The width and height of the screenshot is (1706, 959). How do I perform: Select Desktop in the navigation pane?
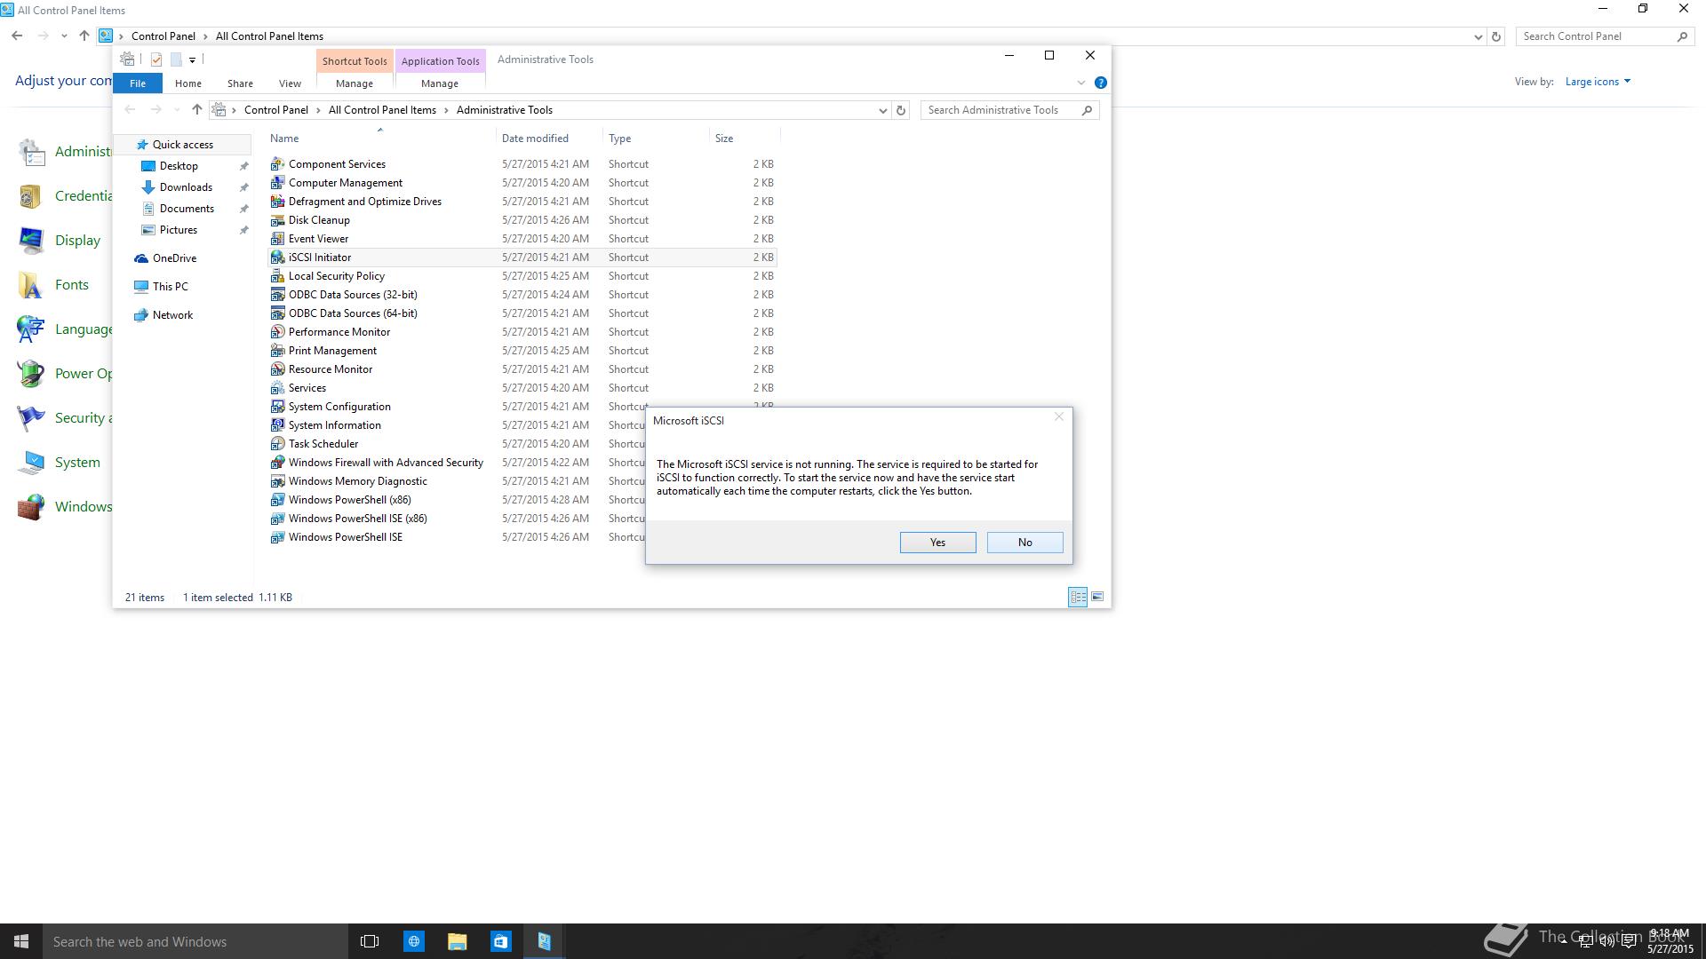pyautogui.click(x=179, y=166)
